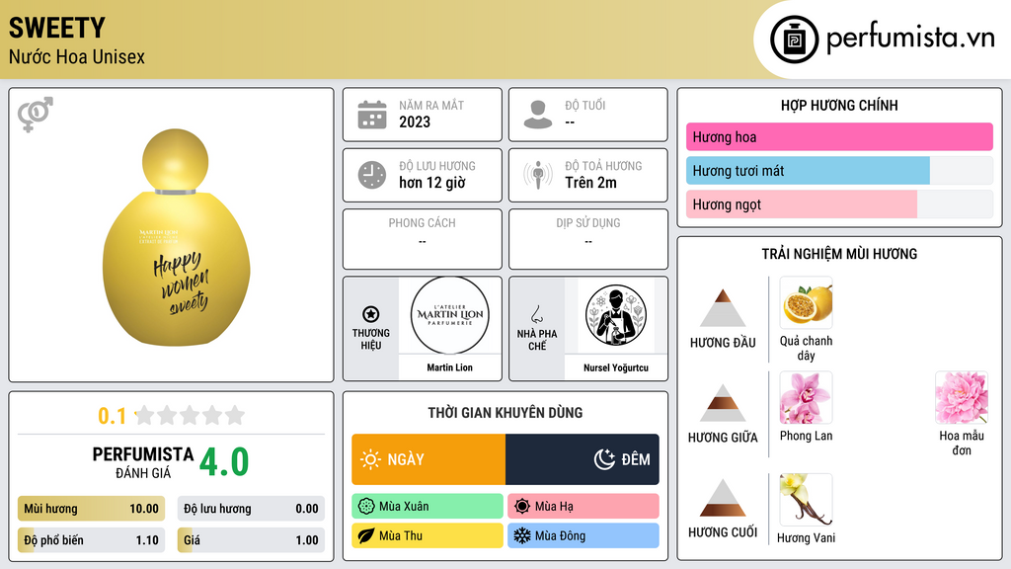Screen dimensions: 1011x569
Task: Click the Dịp sử dụng occasion box
Action: pos(588,239)
